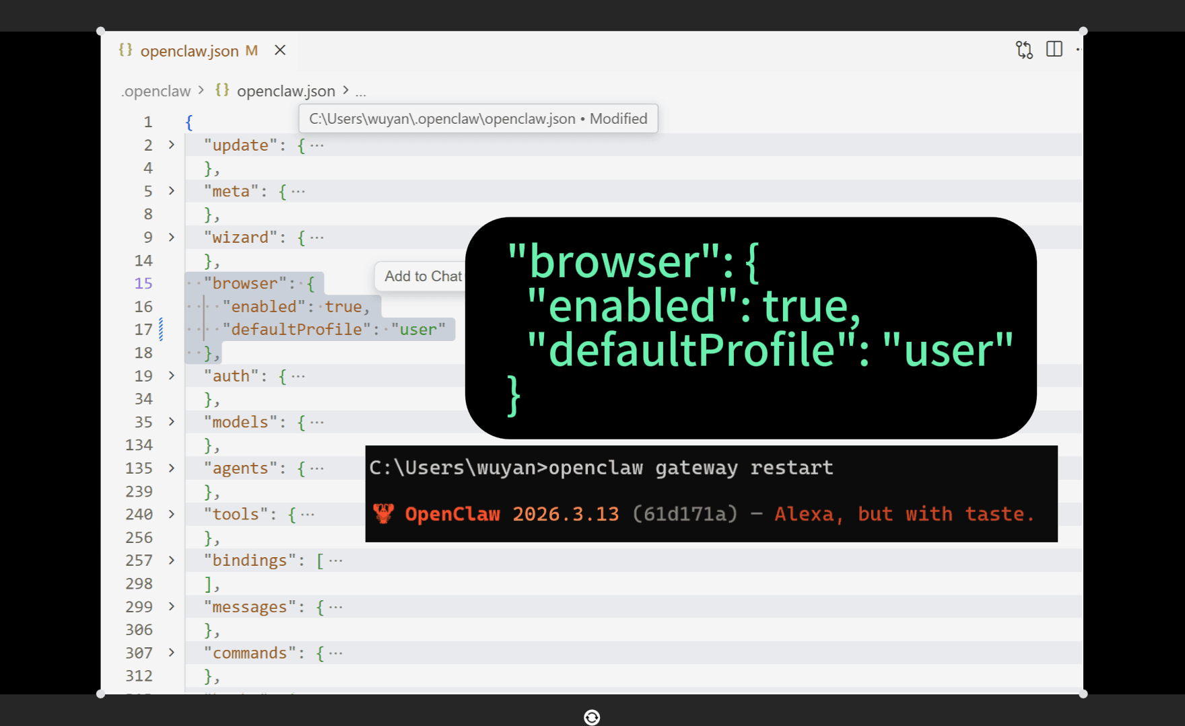The image size is (1185, 726).
Task: Click the openclaw.json breadcrumb item
Action: (x=285, y=91)
